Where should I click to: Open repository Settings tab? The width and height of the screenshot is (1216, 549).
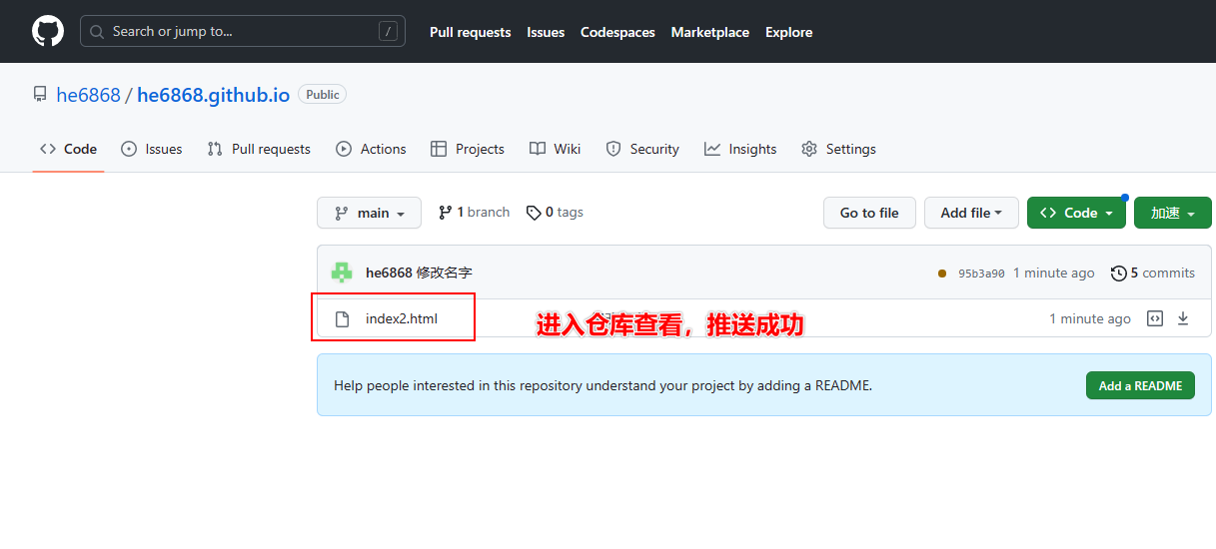pyautogui.click(x=838, y=149)
